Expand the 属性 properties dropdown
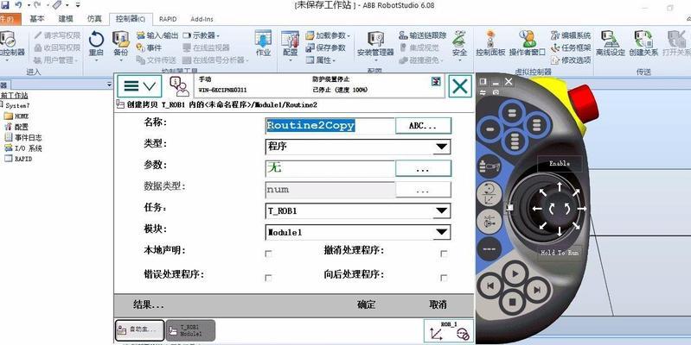 click(x=321, y=60)
